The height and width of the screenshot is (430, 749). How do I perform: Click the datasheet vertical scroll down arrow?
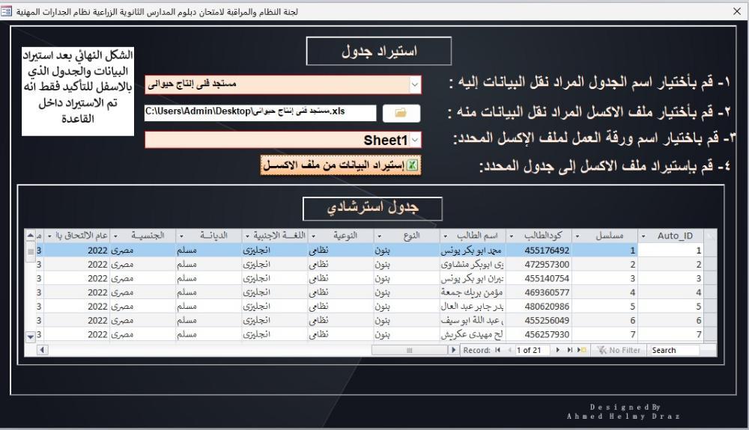tap(31, 337)
